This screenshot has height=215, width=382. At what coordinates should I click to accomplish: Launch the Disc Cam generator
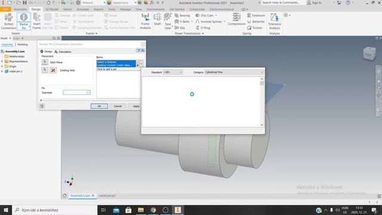205,16
